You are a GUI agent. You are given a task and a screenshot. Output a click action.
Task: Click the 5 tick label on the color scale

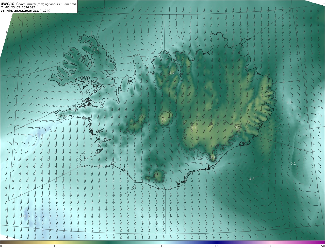tap(108, 246)
